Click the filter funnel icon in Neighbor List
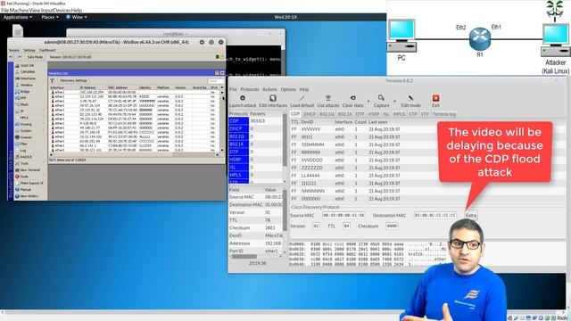This screenshot has height=321, width=571. click(x=52, y=81)
